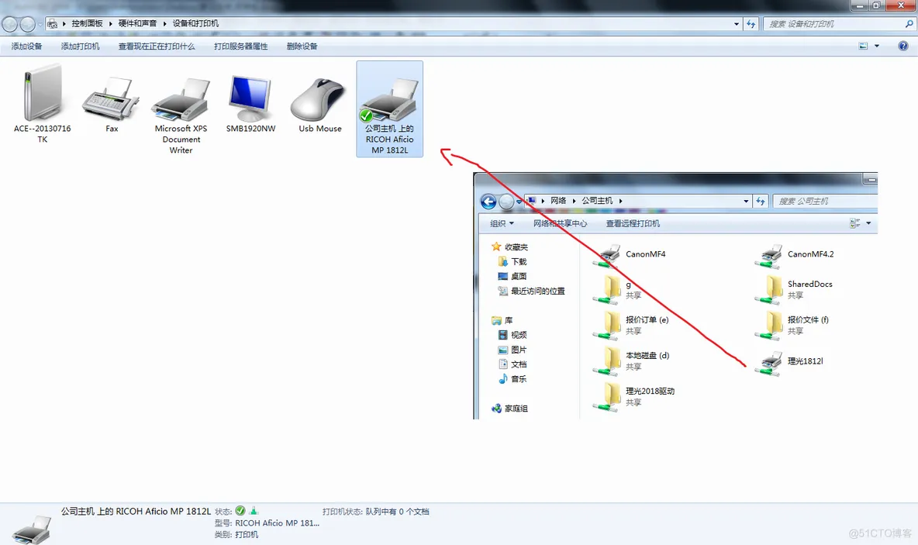918x545 pixels.
Task: Select 桌面 in the navigation pane
Action: click(x=512, y=276)
